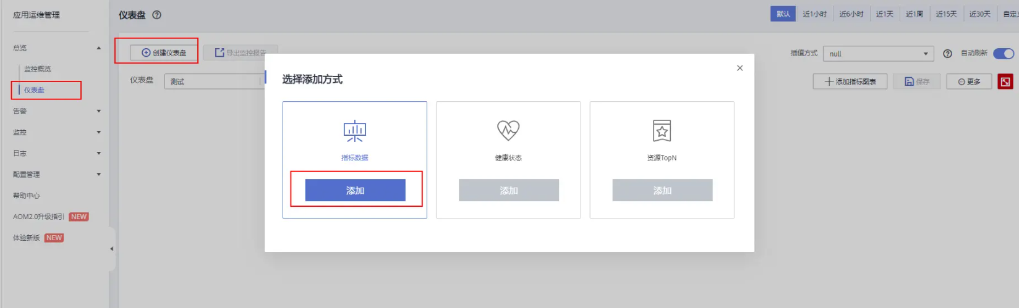Select the 近1小时 time range tab
The image size is (1019, 308).
tap(814, 14)
